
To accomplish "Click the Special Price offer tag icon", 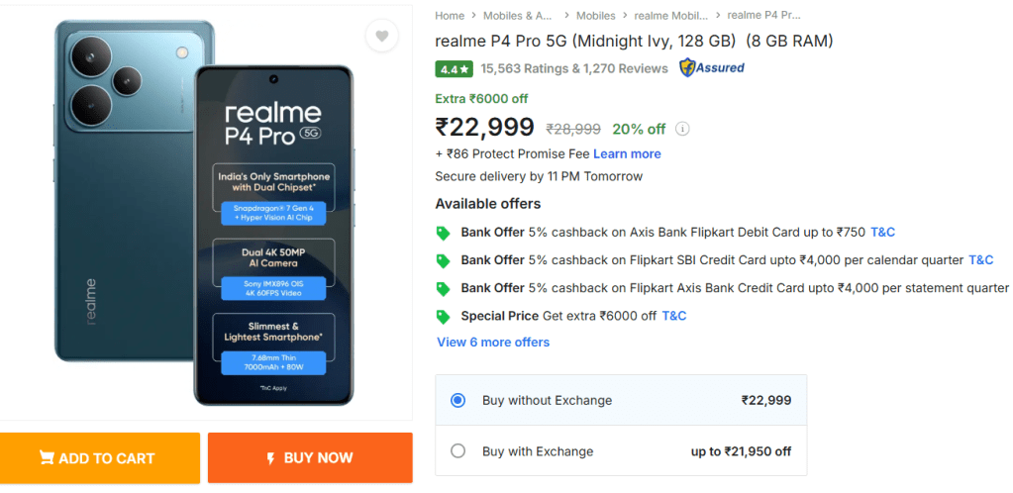I will coord(443,316).
